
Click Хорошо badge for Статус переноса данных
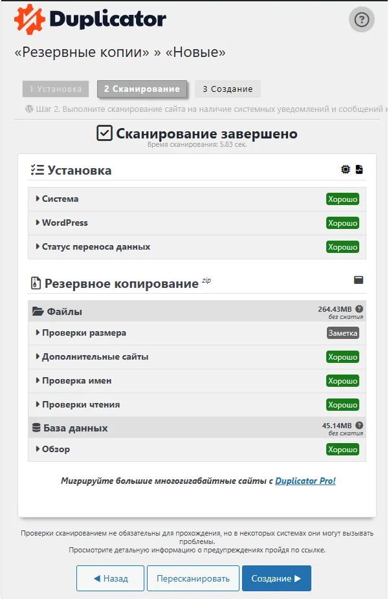click(343, 247)
